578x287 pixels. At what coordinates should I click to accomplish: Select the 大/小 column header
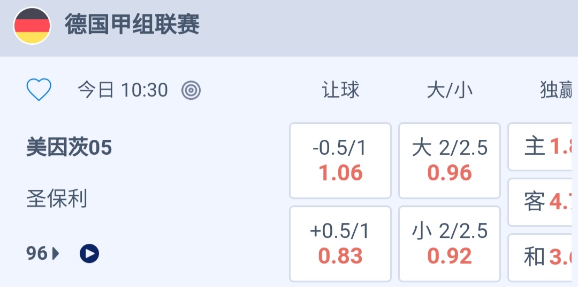(450, 90)
